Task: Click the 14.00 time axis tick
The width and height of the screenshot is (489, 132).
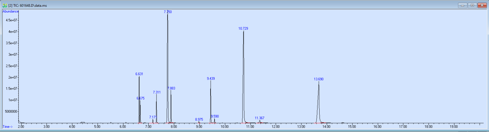Action: point(326,126)
